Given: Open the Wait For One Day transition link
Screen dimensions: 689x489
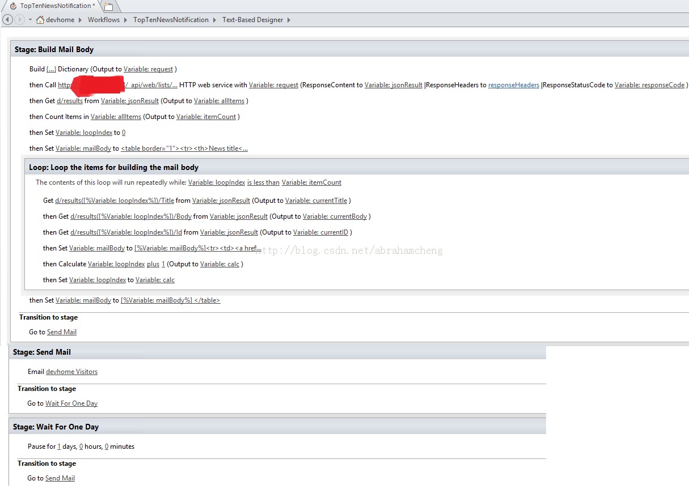Looking at the screenshot, I should click(x=71, y=403).
